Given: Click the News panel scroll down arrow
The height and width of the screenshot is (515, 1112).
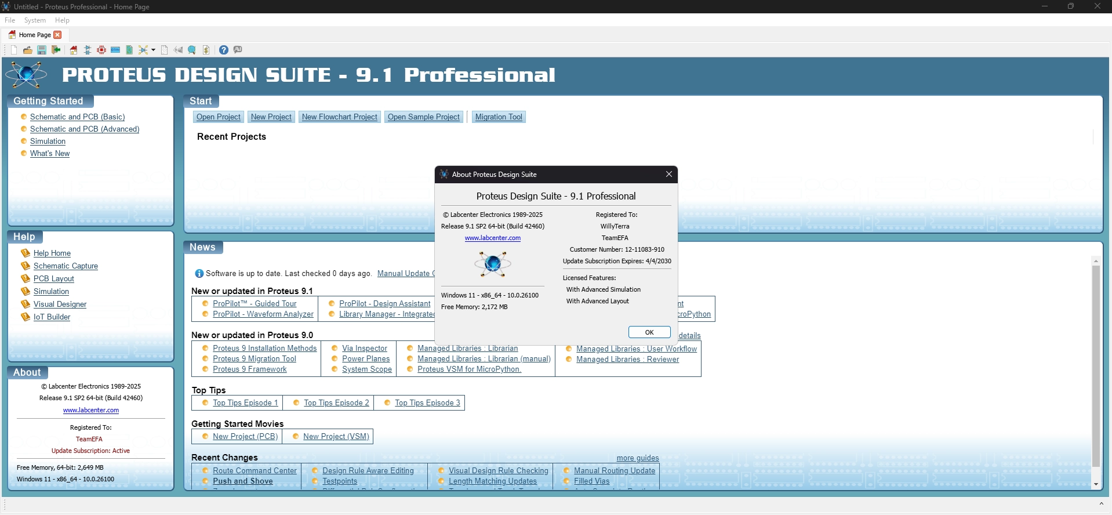Looking at the screenshot, I should [1096, 484].
